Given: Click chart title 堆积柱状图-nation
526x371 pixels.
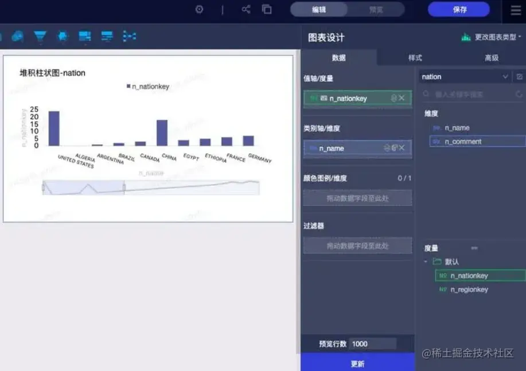Looking at the screenshot, I should (53, 73).
